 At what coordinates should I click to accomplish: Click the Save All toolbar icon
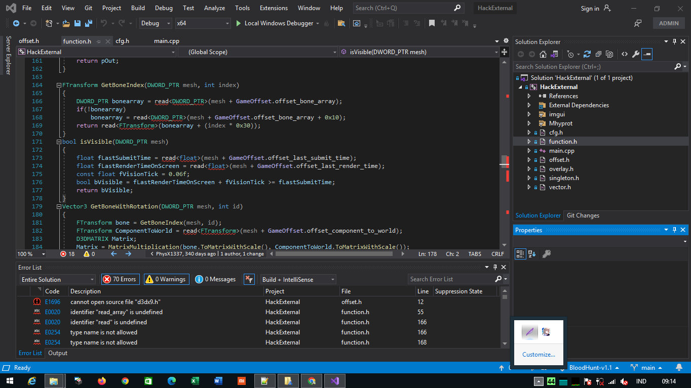pyautogui.click(x=89, y=23)
